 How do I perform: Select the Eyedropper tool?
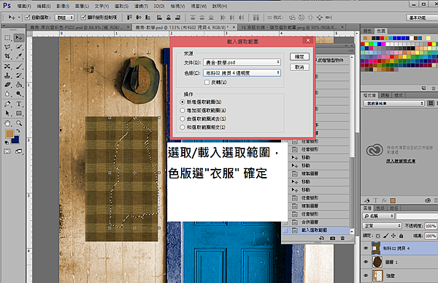click(x=19, y=56)
